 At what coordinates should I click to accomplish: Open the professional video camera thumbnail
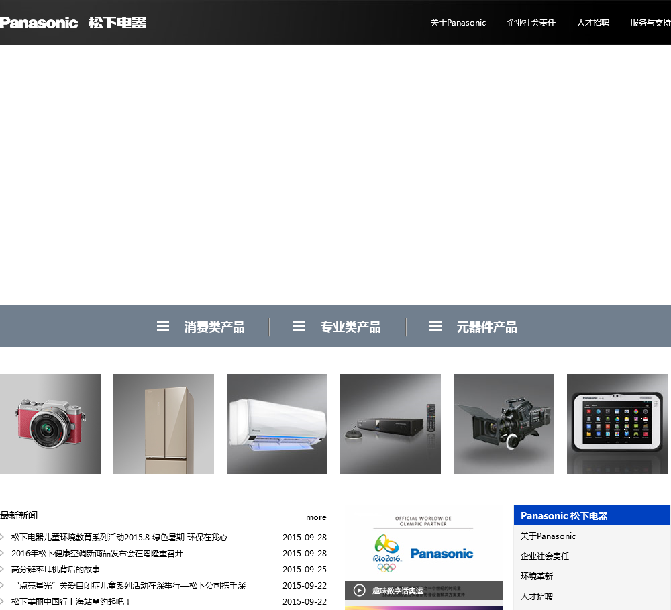(x=504, y=424)
